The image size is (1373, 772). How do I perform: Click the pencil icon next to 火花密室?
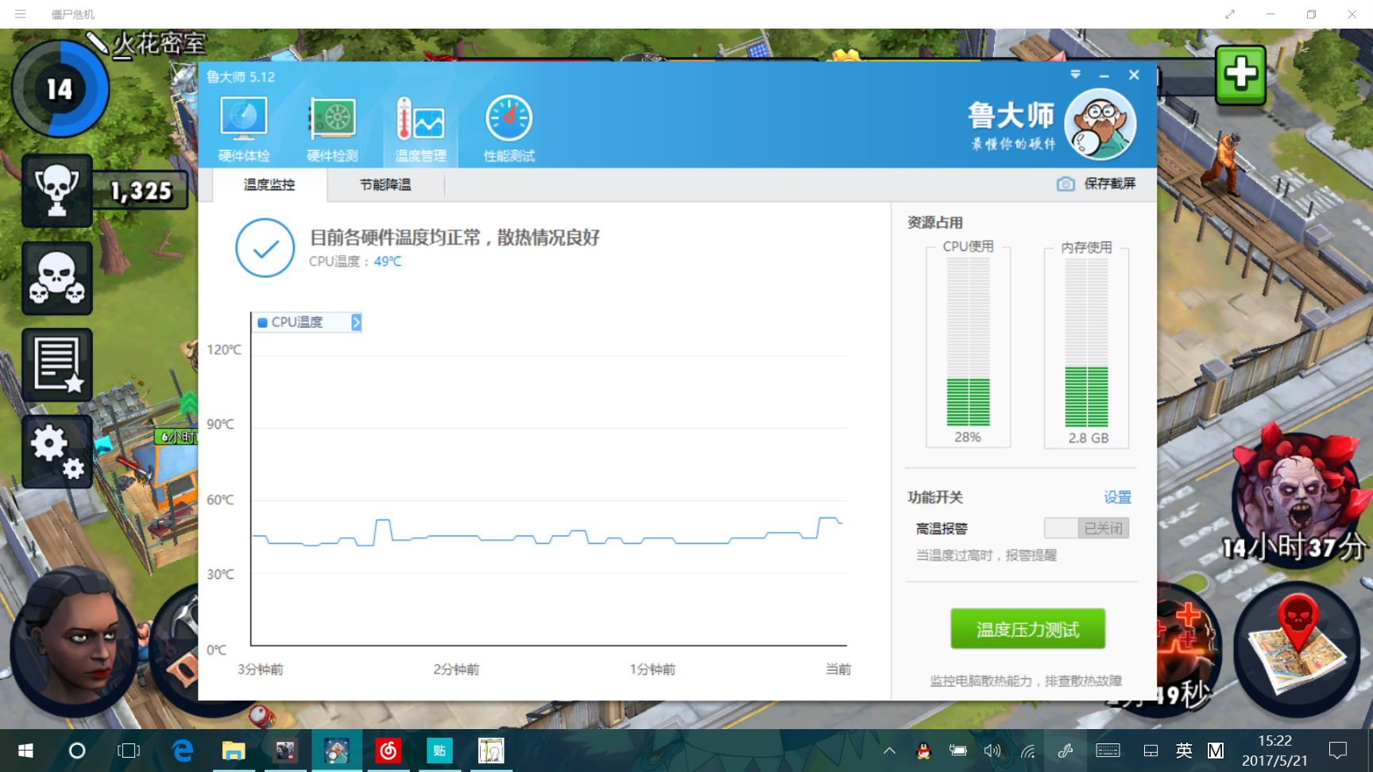[97, 43]
